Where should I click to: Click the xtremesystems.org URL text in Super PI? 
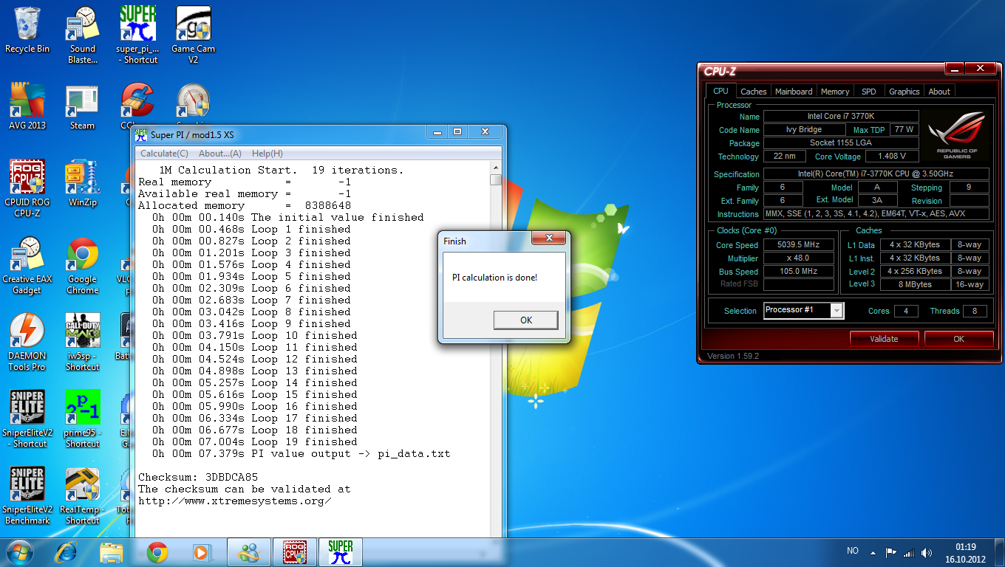click(235, 501)
